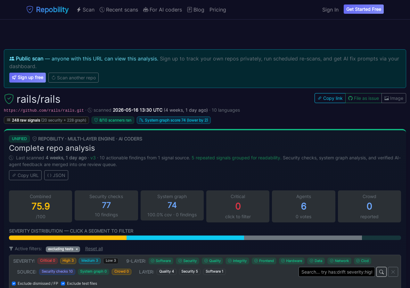This screenshot has width=410, height=288.
Task: Filter by Critical 0 severity chip
Action: (47, 261)
